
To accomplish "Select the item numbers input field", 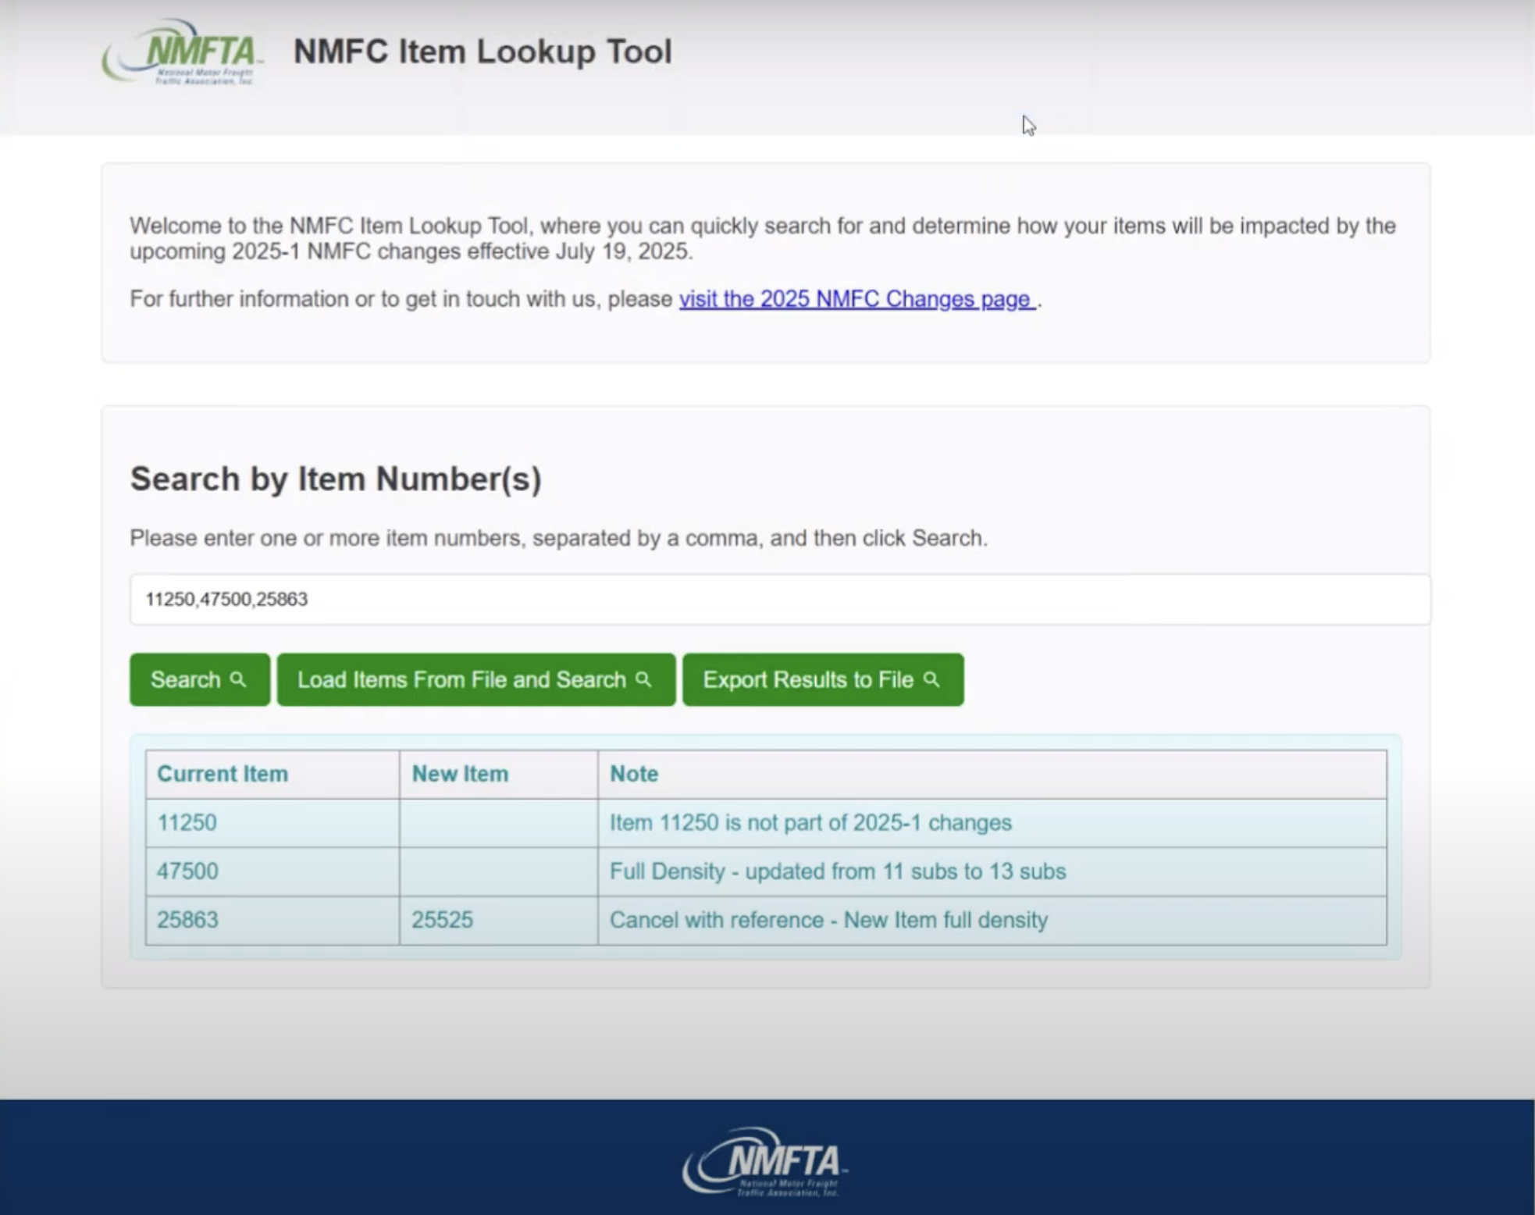I will (779, 600).
